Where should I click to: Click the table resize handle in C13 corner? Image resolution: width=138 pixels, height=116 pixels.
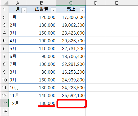click(85, 106)
